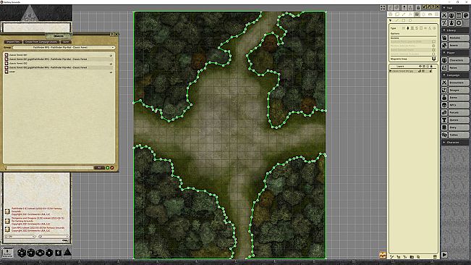The width and height of the screenshot is (471, 265).
Task: Click the Items bag icon
Action: pyautogui.click(x=444, y=97)
